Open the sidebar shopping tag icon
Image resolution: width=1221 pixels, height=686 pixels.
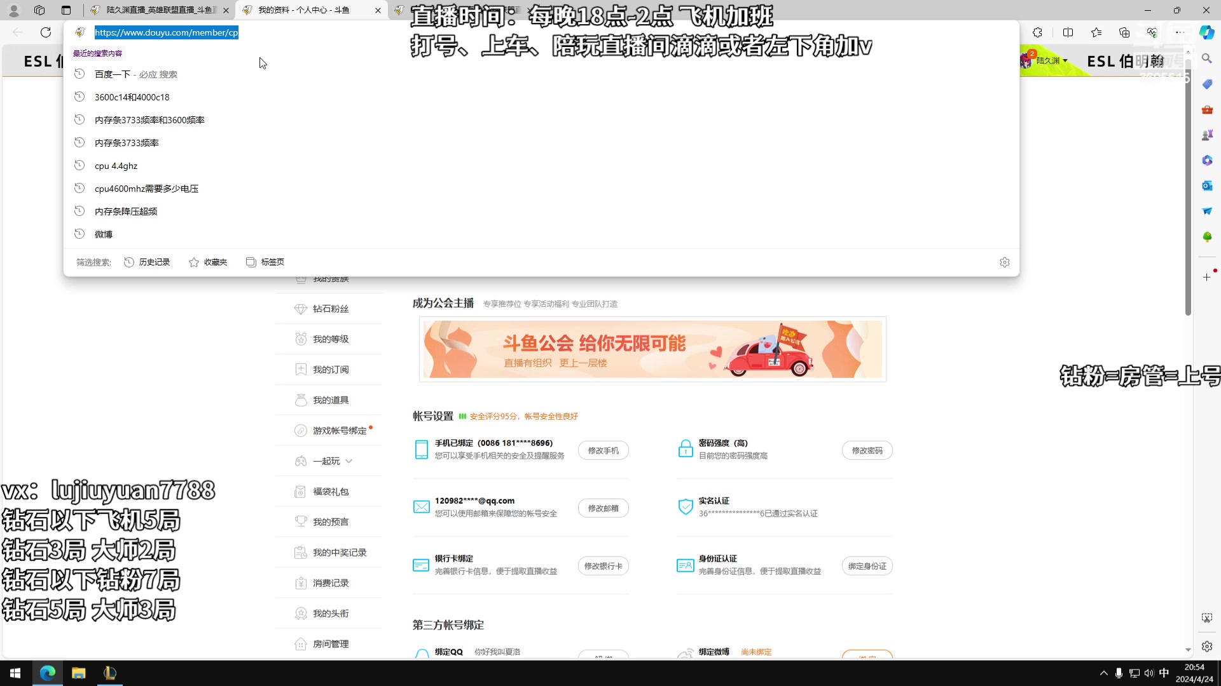[1206, 84]
